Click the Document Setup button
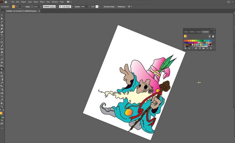Image resolution: width=235 pixels, height=143 pixels. point(109,7)
